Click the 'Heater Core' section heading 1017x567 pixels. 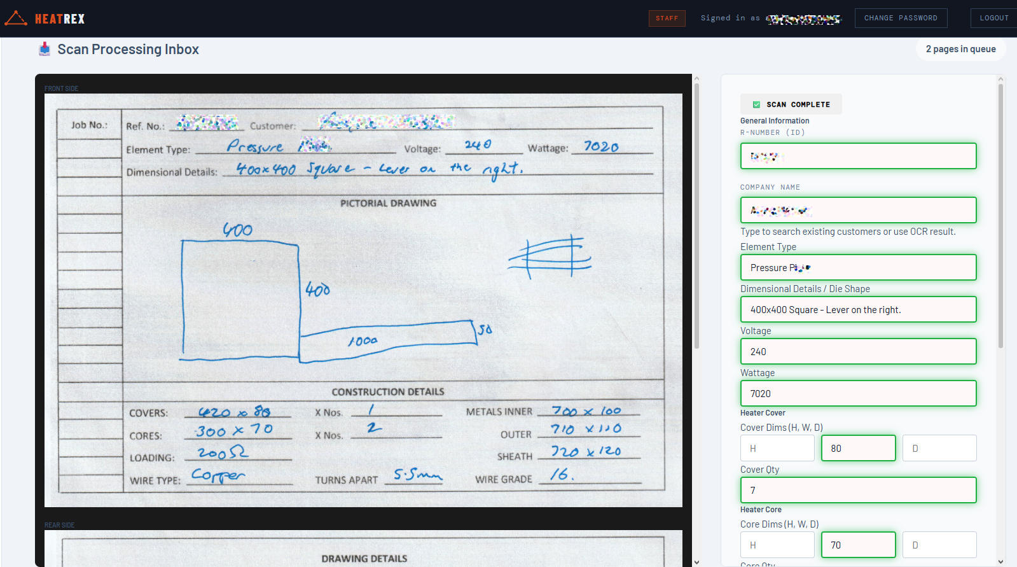pyautogui.click(x=761, y=510)
